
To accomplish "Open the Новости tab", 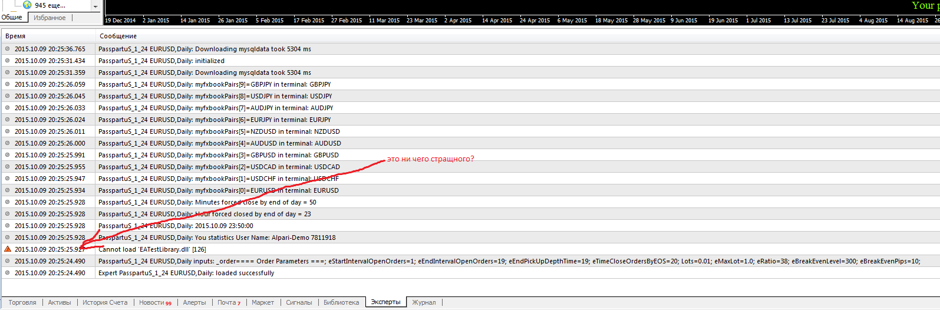I will click(155, 302).
